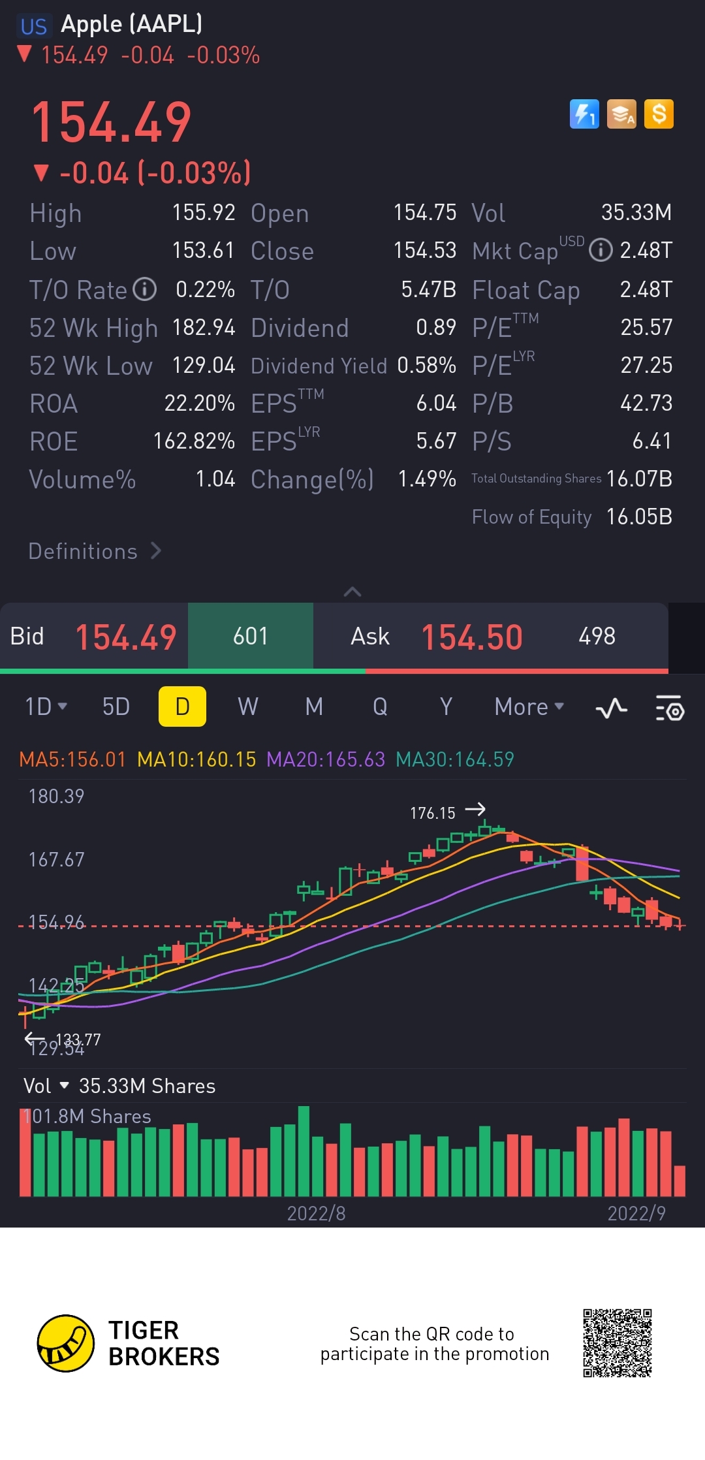Switch to the M monthly chart tab
Viewport: 705px width, 1460px height.
tap(314, 706)
